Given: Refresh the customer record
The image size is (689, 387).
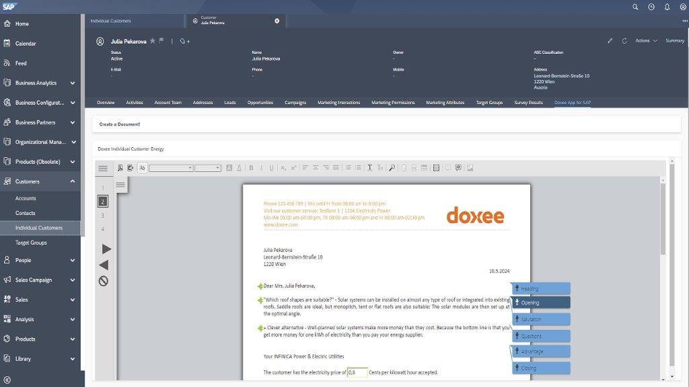Looking at the screenshot, I should coord(624,41).
